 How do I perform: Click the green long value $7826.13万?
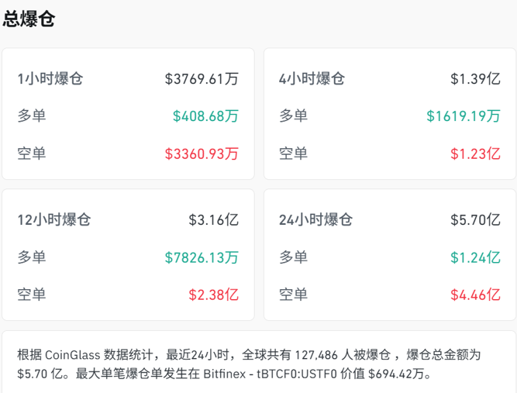[x=202, y=257]
